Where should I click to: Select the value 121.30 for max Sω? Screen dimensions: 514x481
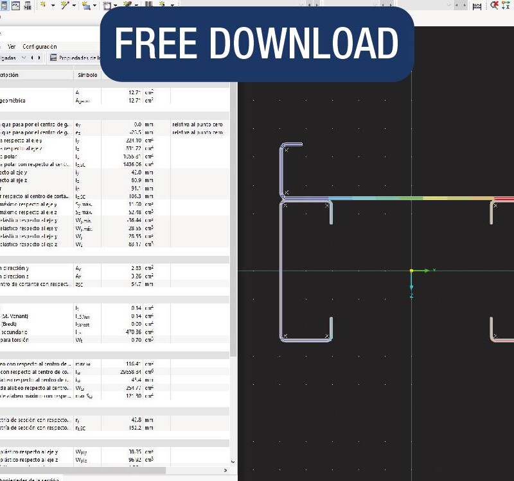click(134, 396)
